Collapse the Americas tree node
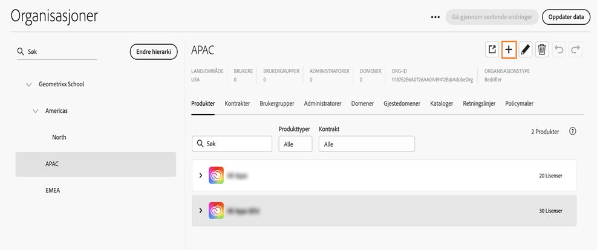Viewport: 597px width, 250px height. tap(36, 111)
